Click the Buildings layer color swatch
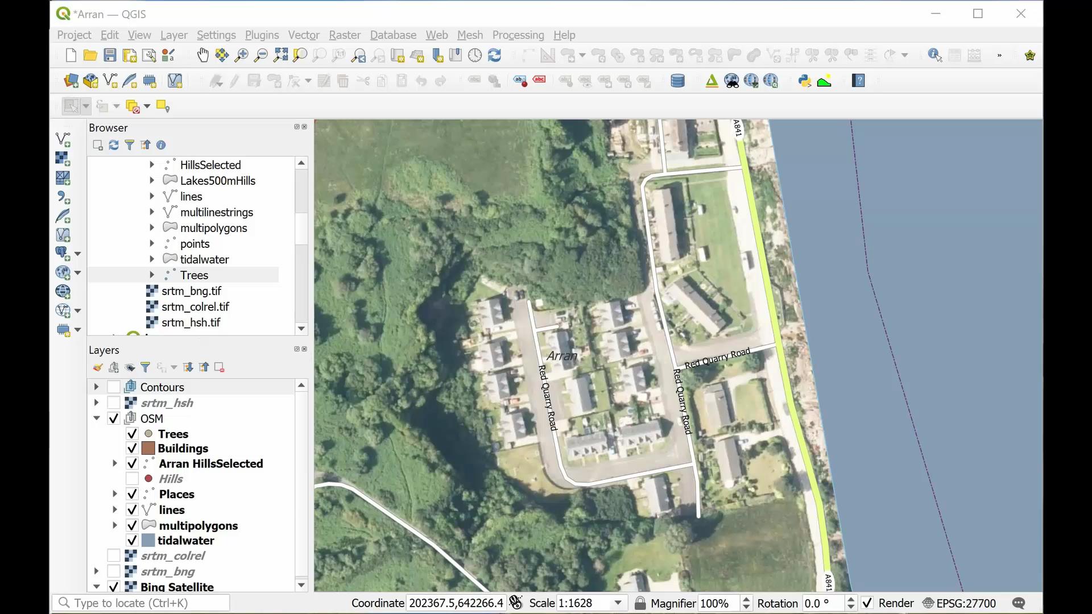This screenshot has width=1092, height=614. tap(148, 448)
